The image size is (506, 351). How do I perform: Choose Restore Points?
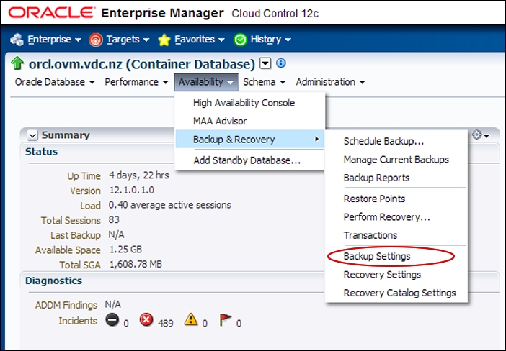click(x=396, y=199)
